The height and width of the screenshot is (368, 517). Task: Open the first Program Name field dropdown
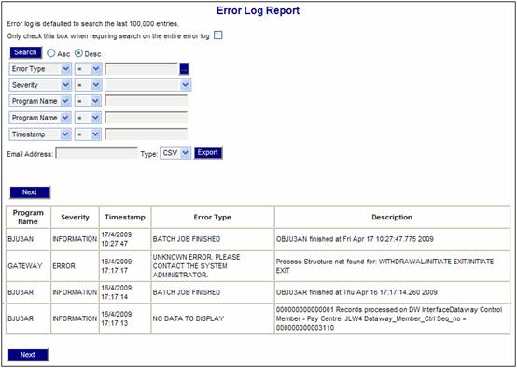coord(40,101)
